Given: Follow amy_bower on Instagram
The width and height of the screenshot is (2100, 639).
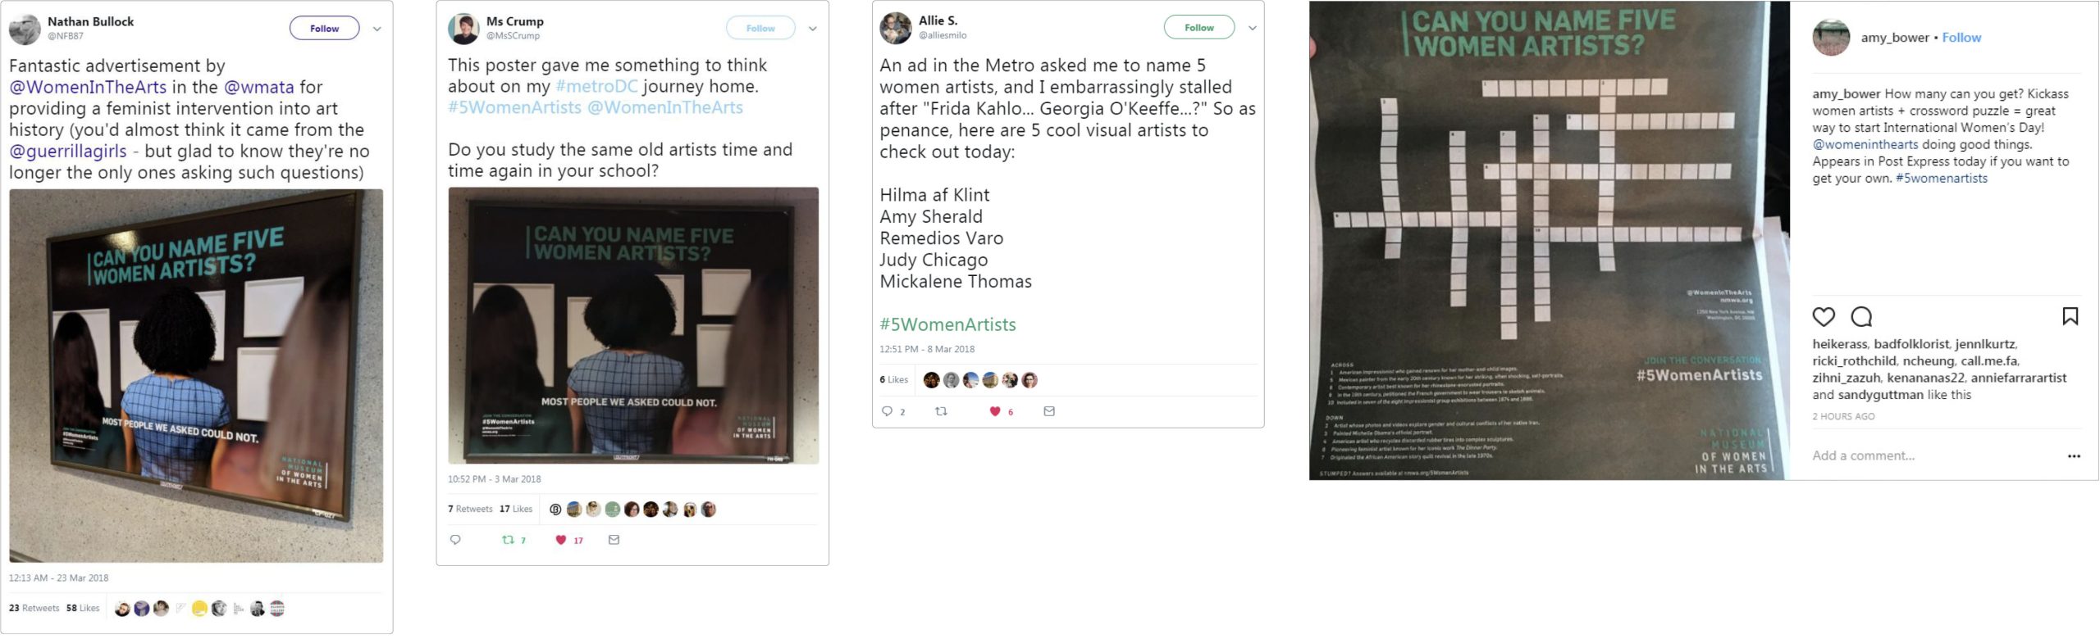Looking at the screenshot, I should tap(1961, 38).
